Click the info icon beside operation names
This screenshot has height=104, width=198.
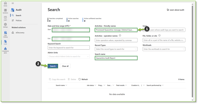(120, 36)
